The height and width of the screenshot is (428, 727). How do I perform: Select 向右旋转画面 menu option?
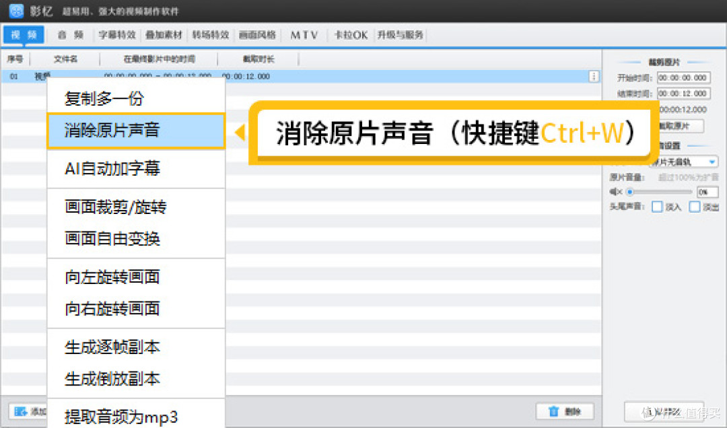pos(136,308)
